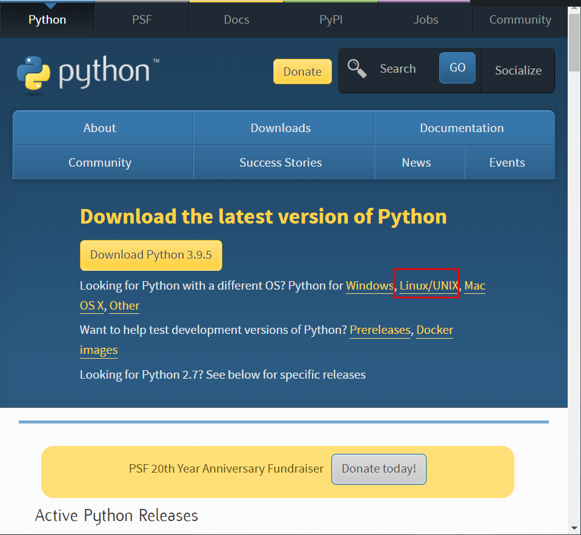Open the Downloads navigation menu
The width and height of the screenshot is (581, 535).
click(x=284, y=128)
